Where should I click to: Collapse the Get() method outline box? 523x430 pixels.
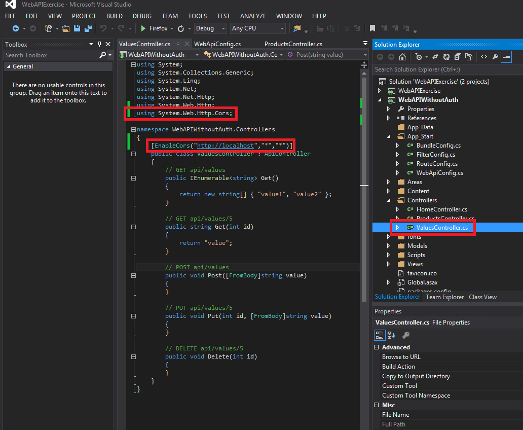click(x=133, y=178)
